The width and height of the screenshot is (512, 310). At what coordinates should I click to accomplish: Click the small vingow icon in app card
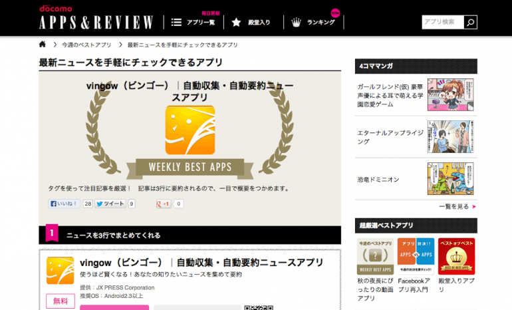(60, 271)
